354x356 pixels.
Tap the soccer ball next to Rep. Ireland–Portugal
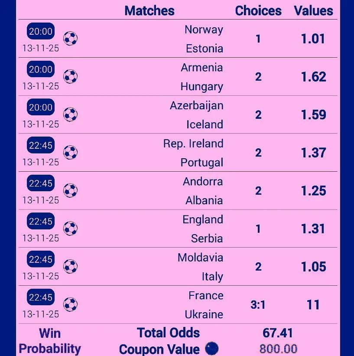(70, 153)
